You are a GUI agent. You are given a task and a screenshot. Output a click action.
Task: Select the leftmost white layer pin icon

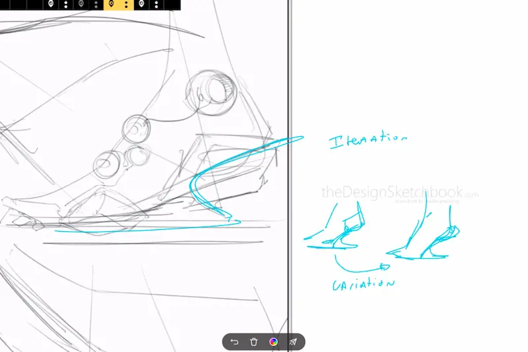pos(51,4)
